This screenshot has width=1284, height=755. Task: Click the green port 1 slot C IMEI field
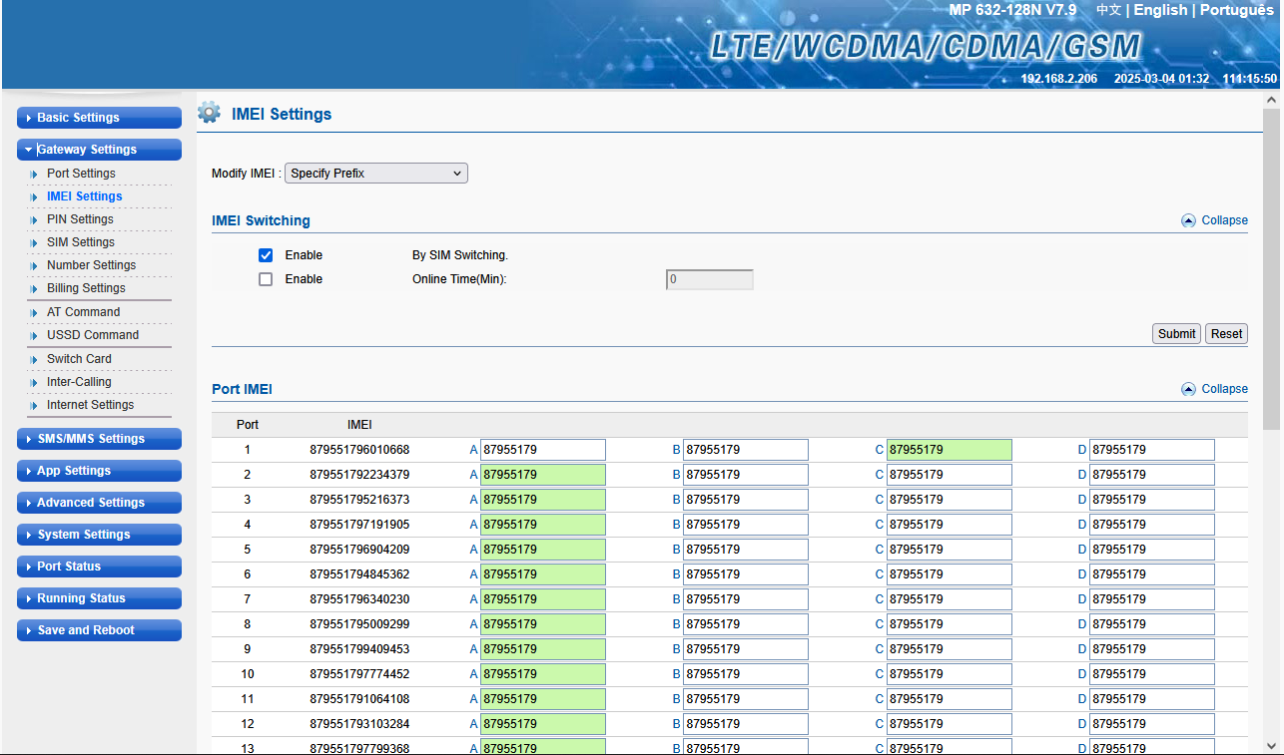click(x=949, y=450)
